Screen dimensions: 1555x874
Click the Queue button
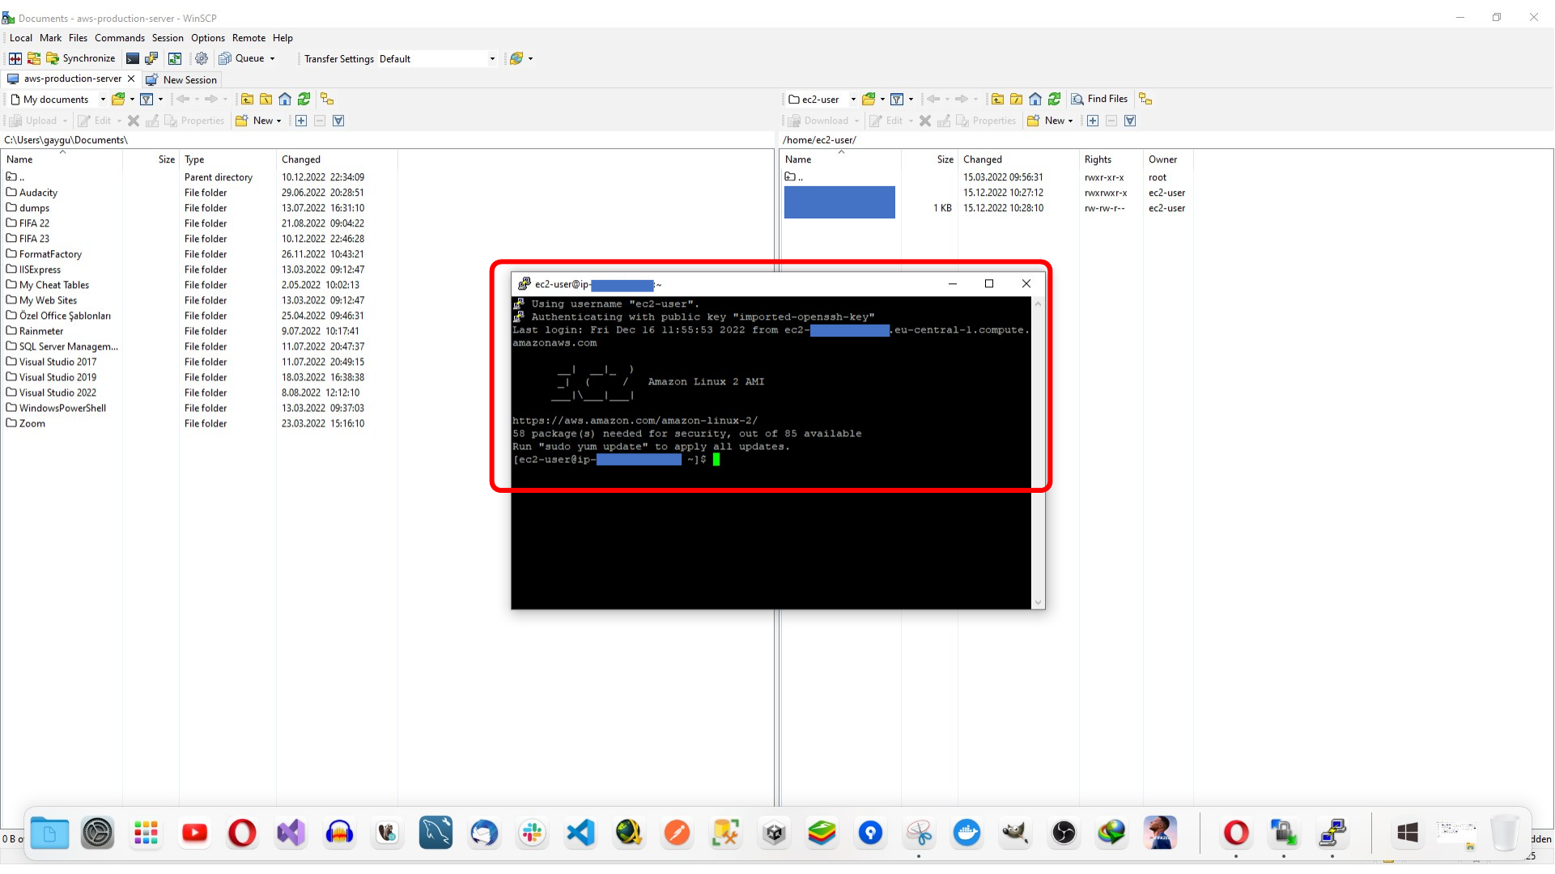[x=242, y=58]
